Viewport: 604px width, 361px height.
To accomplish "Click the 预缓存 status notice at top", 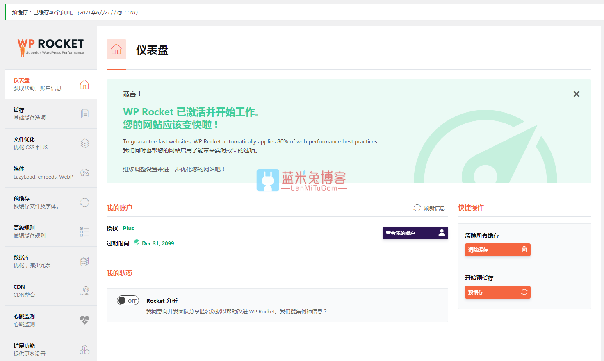I will pyautogui.click(x=304, y=12).
